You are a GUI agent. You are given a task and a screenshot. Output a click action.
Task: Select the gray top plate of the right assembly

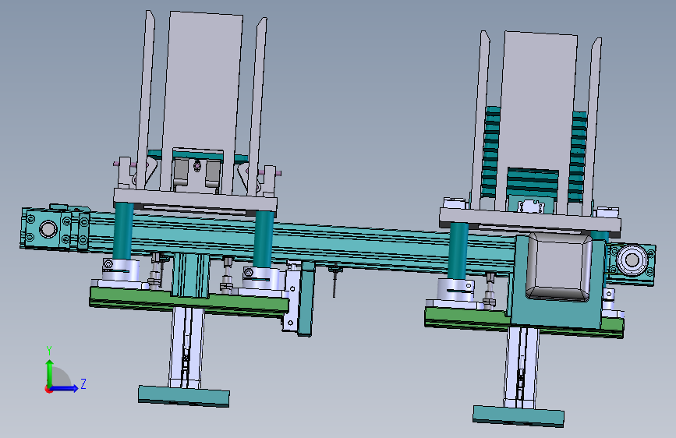tap(530, 221)
